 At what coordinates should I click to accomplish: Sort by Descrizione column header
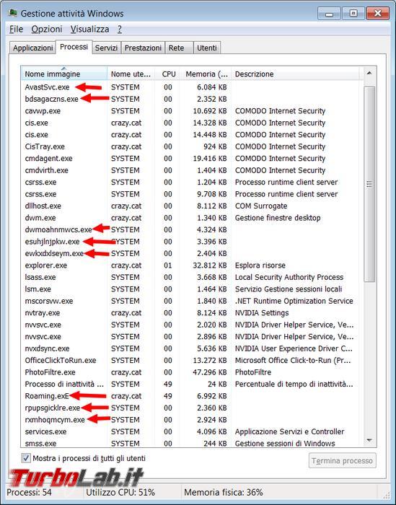click(x=296, y=74)
